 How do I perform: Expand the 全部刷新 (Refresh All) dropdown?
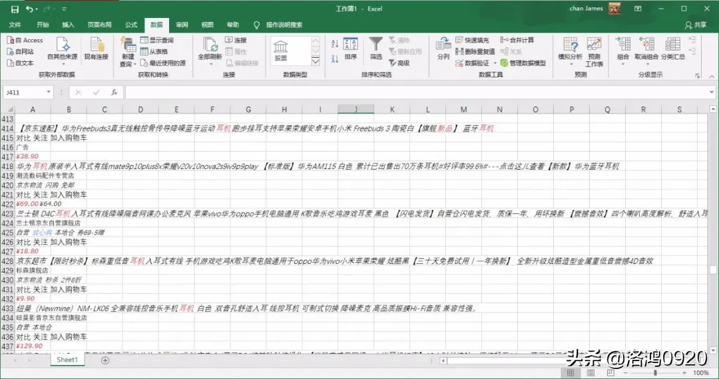coord(210,64)
